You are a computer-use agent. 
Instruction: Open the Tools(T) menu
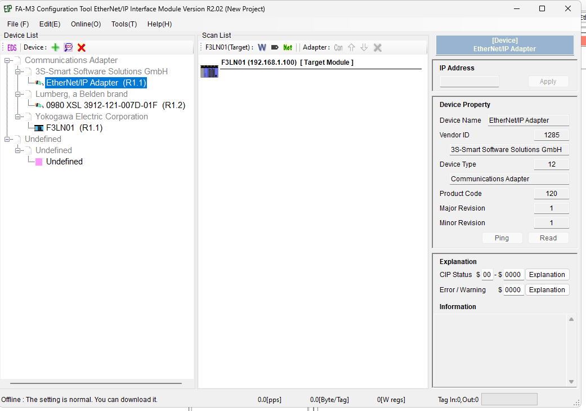(x=124, y=24)
